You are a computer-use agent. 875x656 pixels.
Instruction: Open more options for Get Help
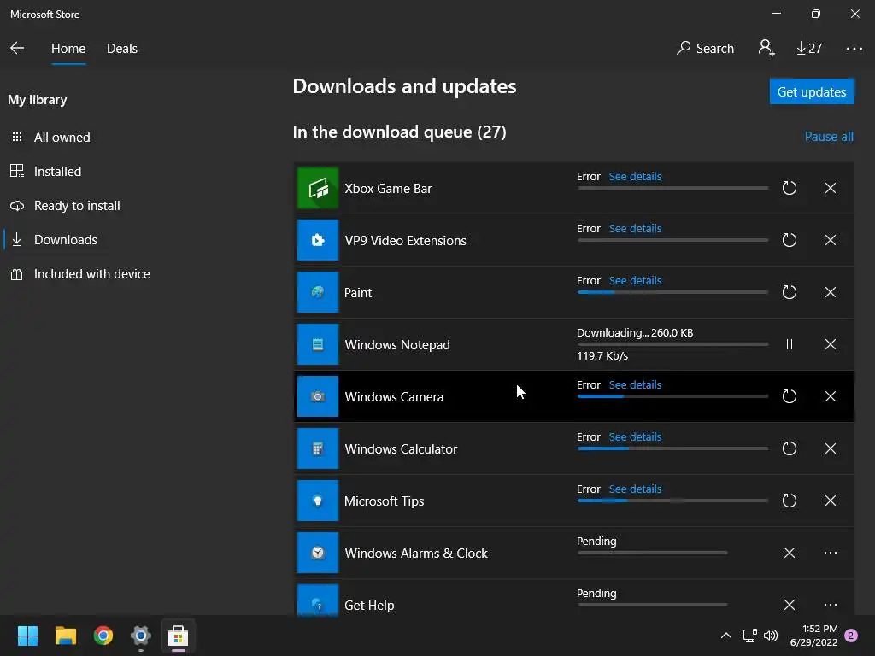point(831,605)
